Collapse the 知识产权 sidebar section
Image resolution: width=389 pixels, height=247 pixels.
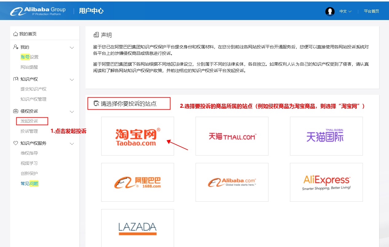pos(72,79)
